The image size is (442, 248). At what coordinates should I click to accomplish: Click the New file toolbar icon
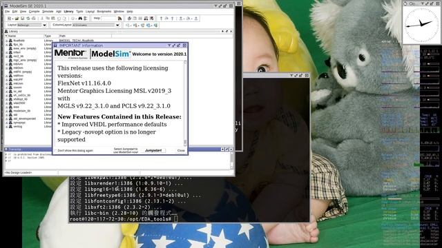[x=9, y=19]
